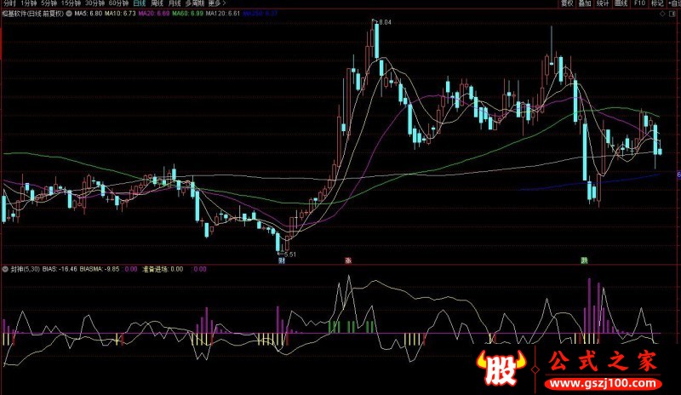Select the 1分钟 period tab
Viewport: 681px width, 395px height.
click(29, 3)
